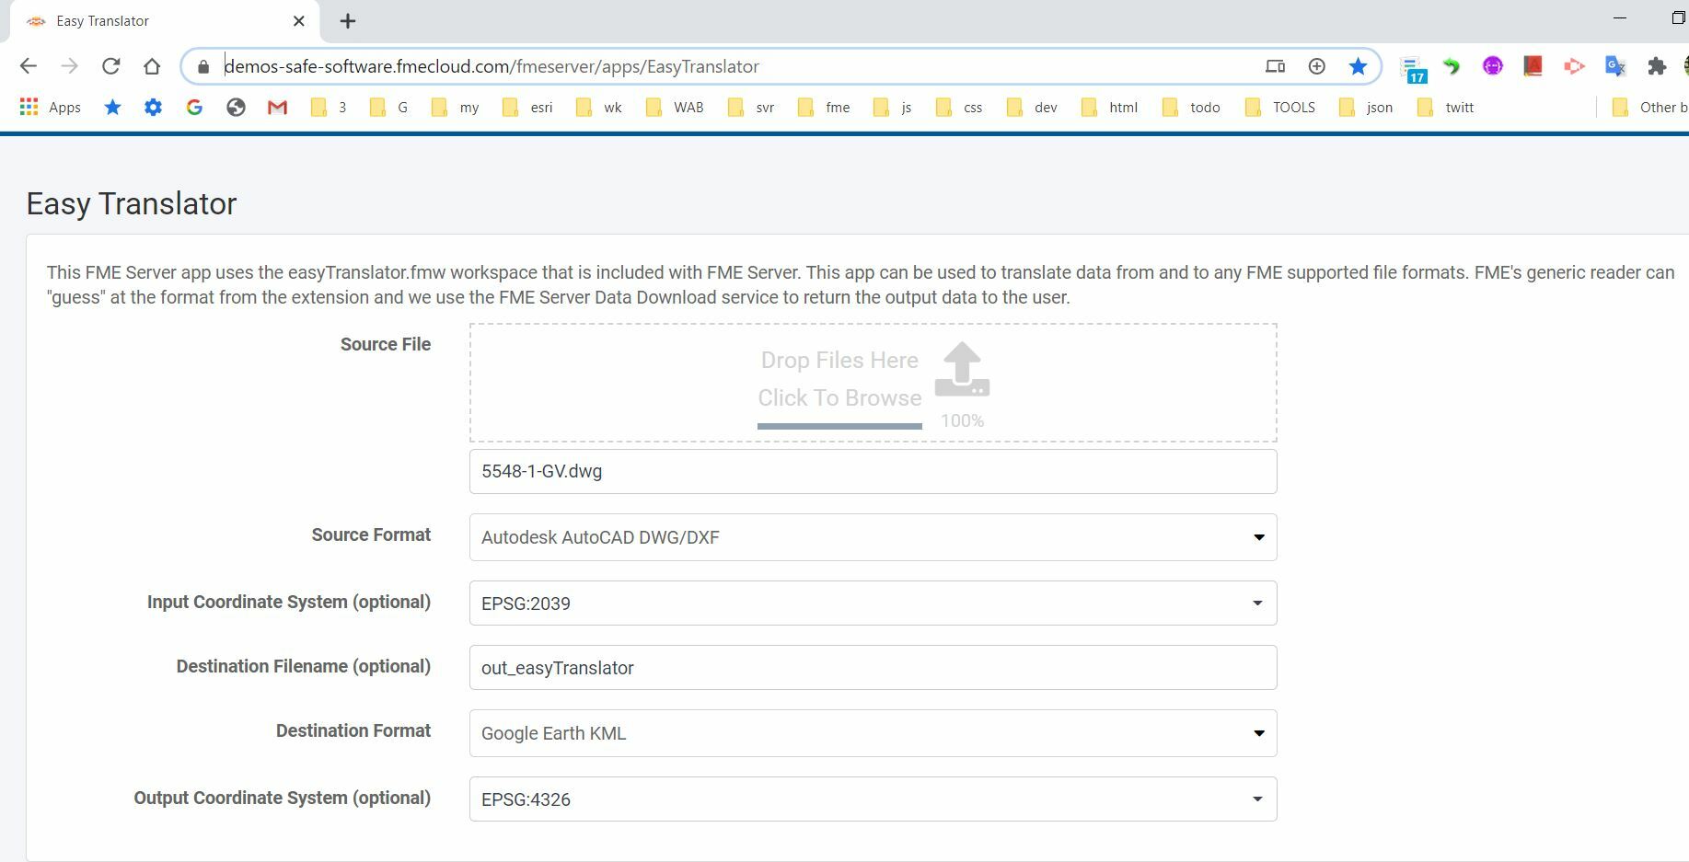Toggle the bookmark star for this page

point(1358,66)
